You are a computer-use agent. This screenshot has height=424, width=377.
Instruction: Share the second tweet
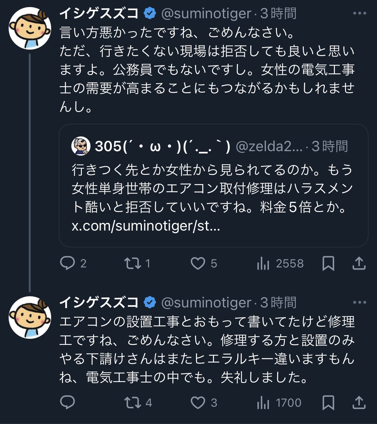[359, 403]
